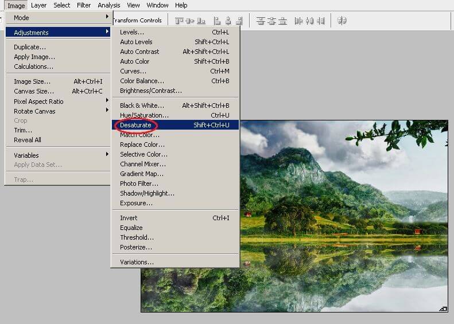Click the Align Horizontal Centers icon
Image resolution: width=454 pixels, height=324 pixels.
click(x=228, y=21)
